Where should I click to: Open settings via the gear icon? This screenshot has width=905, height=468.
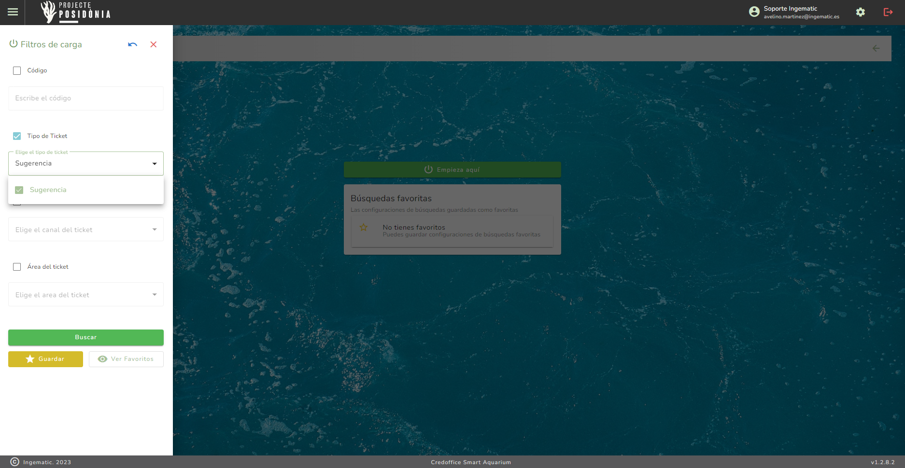pyautogui.click(x=860, y=12)
